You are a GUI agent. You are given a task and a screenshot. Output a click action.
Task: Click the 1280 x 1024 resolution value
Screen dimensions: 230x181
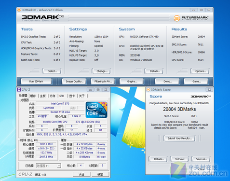(x=101, y=37)
